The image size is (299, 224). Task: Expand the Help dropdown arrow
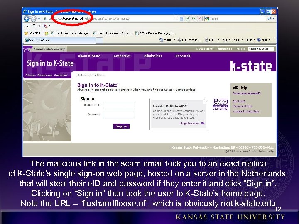click(x=269, y=40)
